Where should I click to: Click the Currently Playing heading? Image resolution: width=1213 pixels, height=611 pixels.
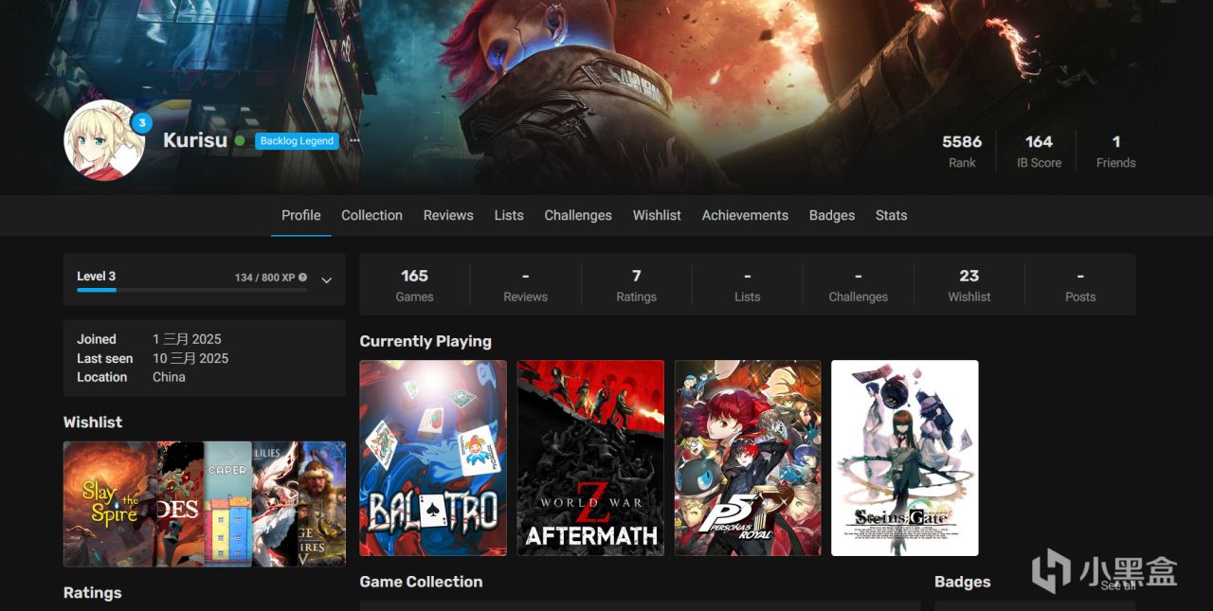425,341
